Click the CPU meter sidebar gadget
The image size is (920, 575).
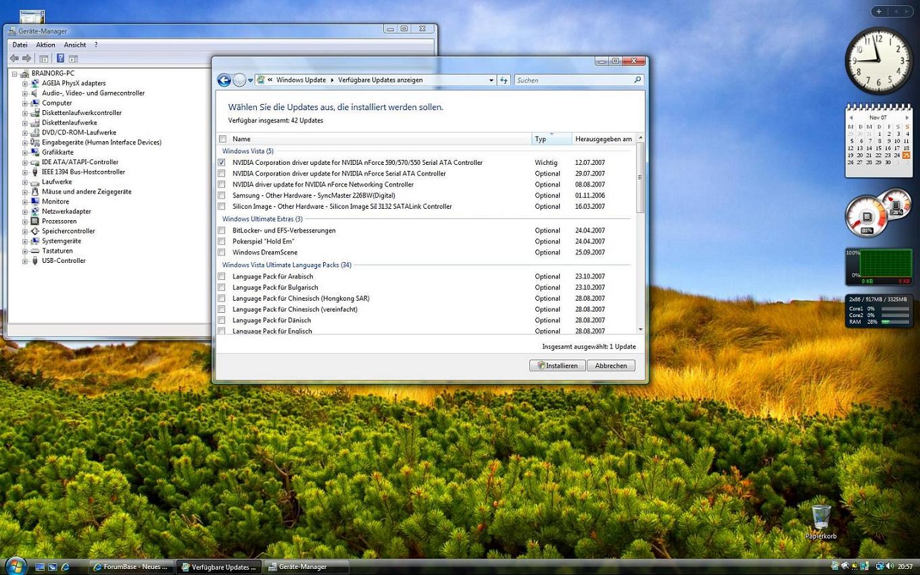(x=878, y=214)
